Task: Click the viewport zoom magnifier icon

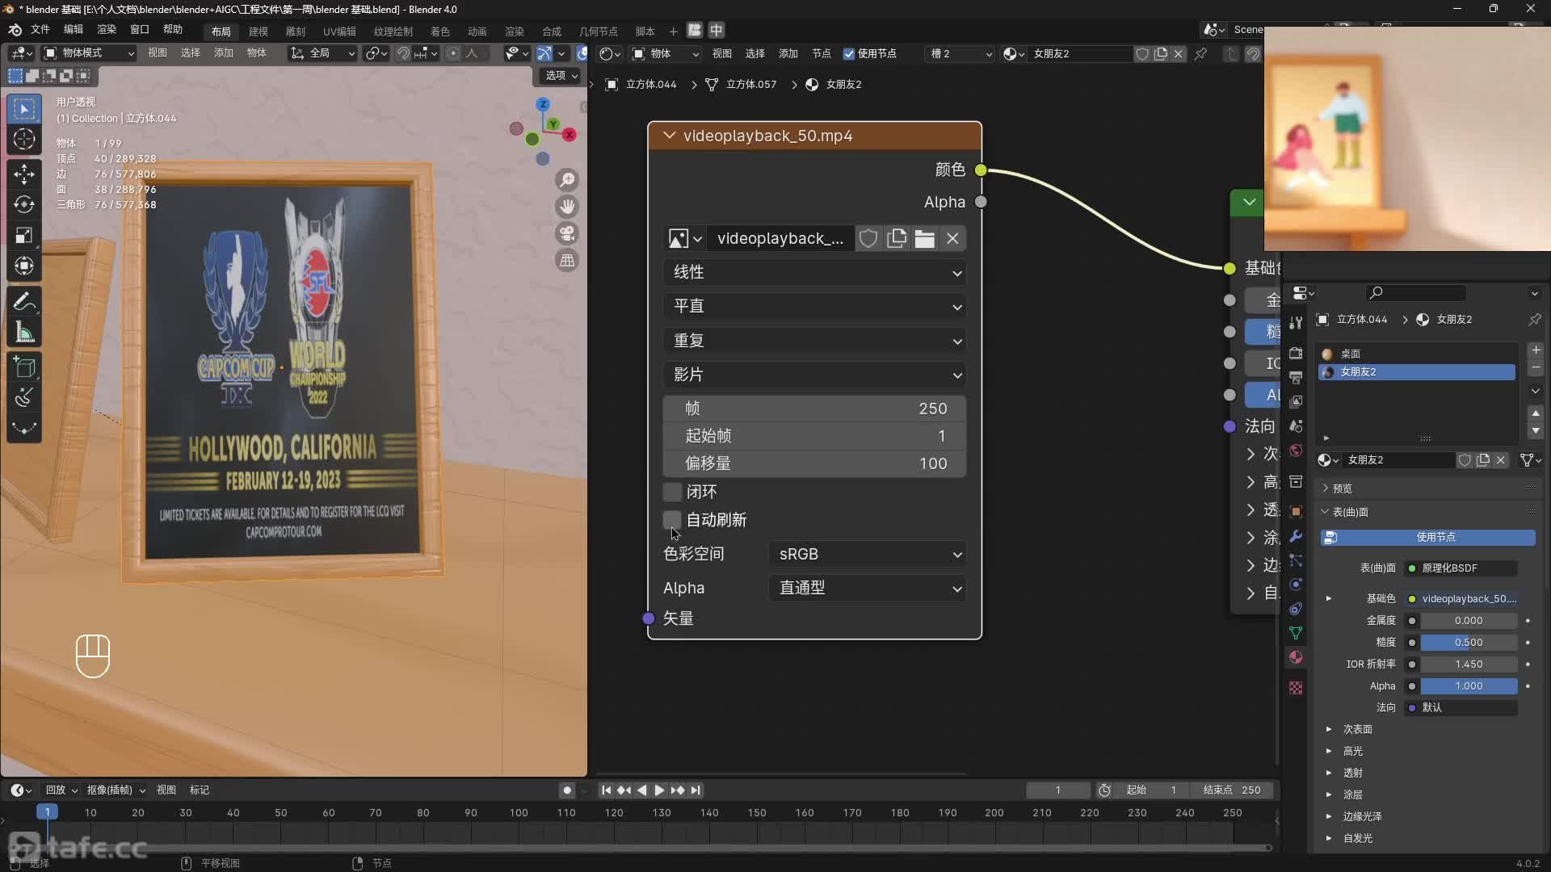Action: click(x=567, y=179)
